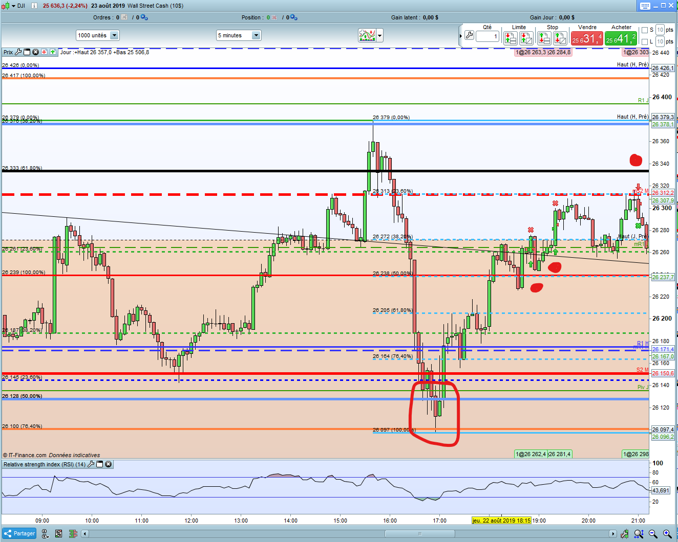
Task: Click the 'jeu. 22 août 2019 18:15' date label
Action: point(501,521)
